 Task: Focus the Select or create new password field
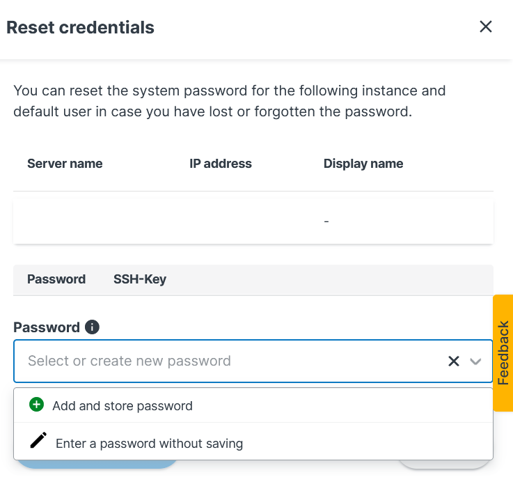(223, 361)
